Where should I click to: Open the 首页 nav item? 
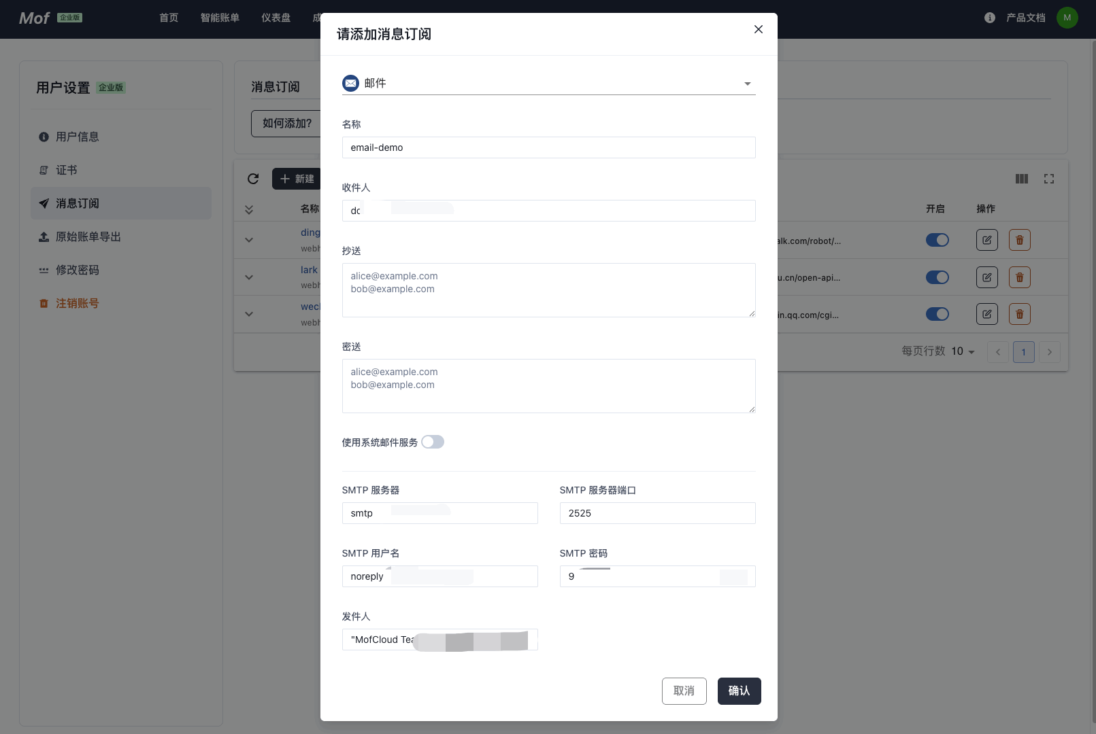coord(169,18)
